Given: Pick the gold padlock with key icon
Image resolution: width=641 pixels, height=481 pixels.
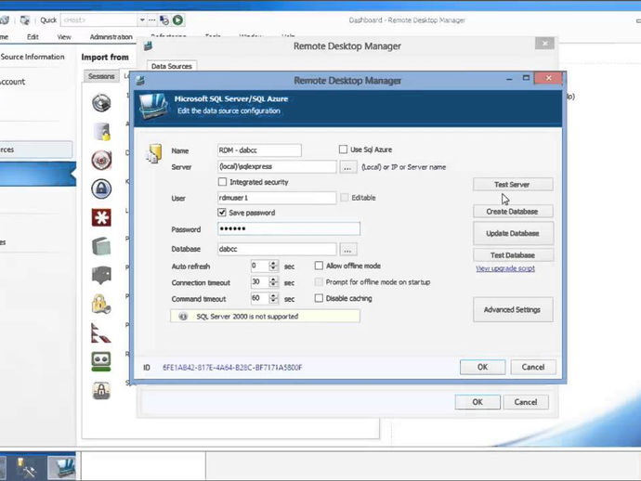Looking at the screenshot, I should (x=101, y=304).
